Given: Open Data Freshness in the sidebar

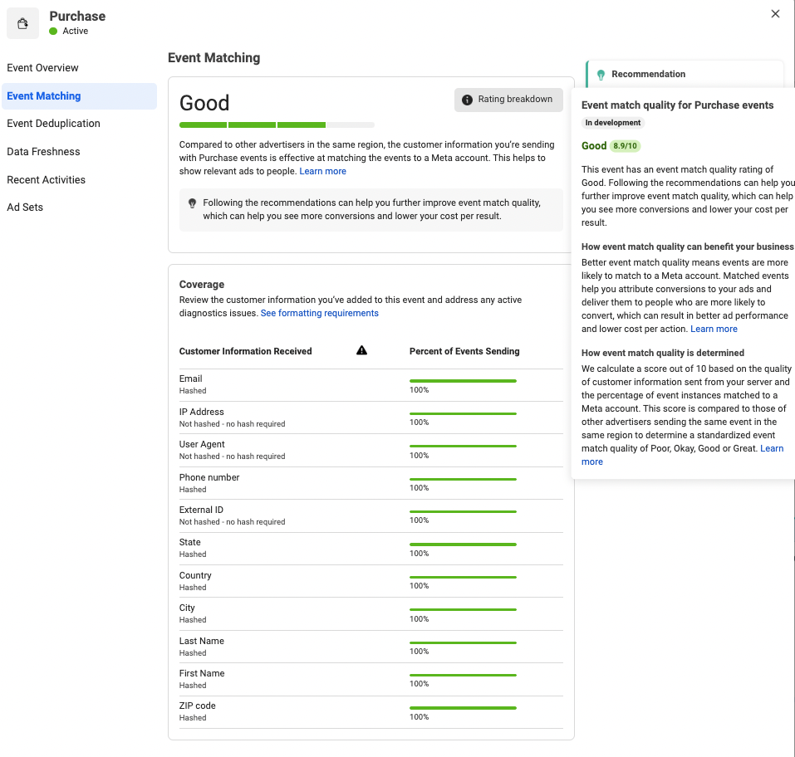Looking at the screenshot, I should click(x=43, y=152).
